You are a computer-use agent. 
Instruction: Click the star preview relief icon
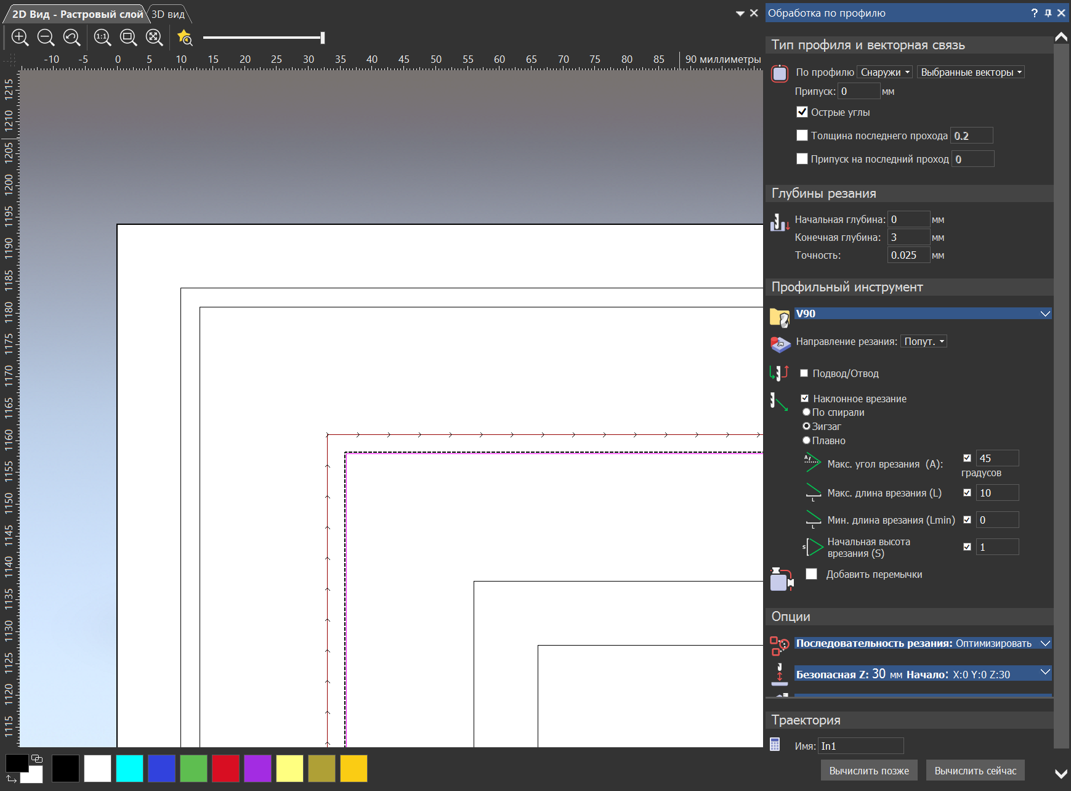pyautogui.click(x=185, y=38)
